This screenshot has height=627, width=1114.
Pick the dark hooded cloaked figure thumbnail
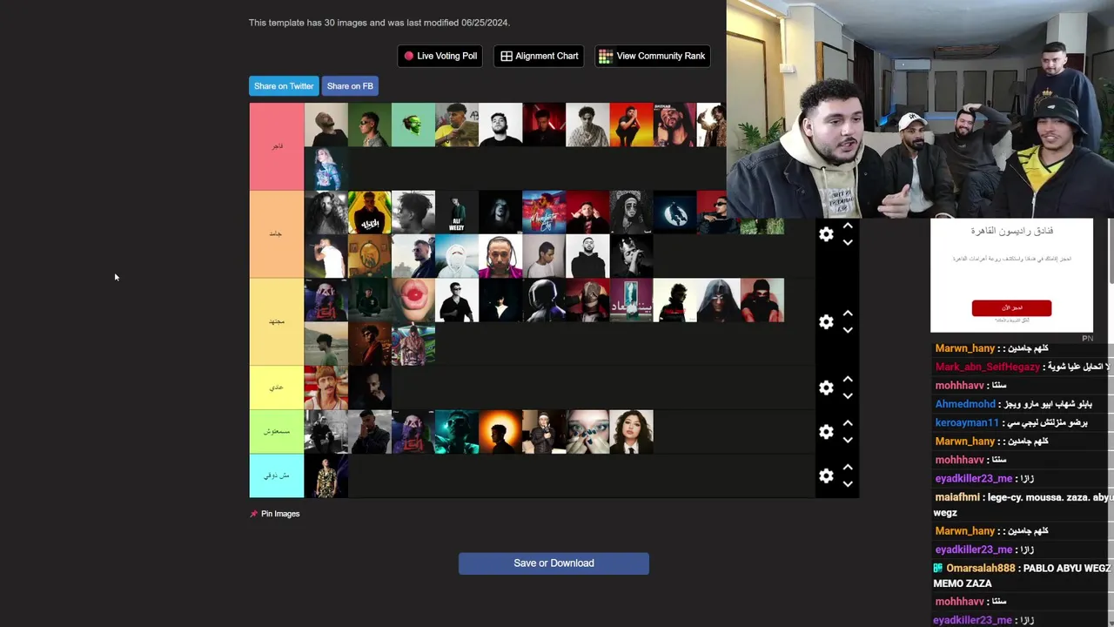(718, 300)
